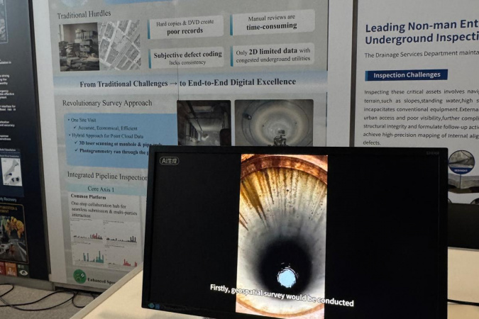Click the 'Common Platform' text on the poster
Image resolution: width=479 pixels, height=319 pixels.
click(88, 196)
